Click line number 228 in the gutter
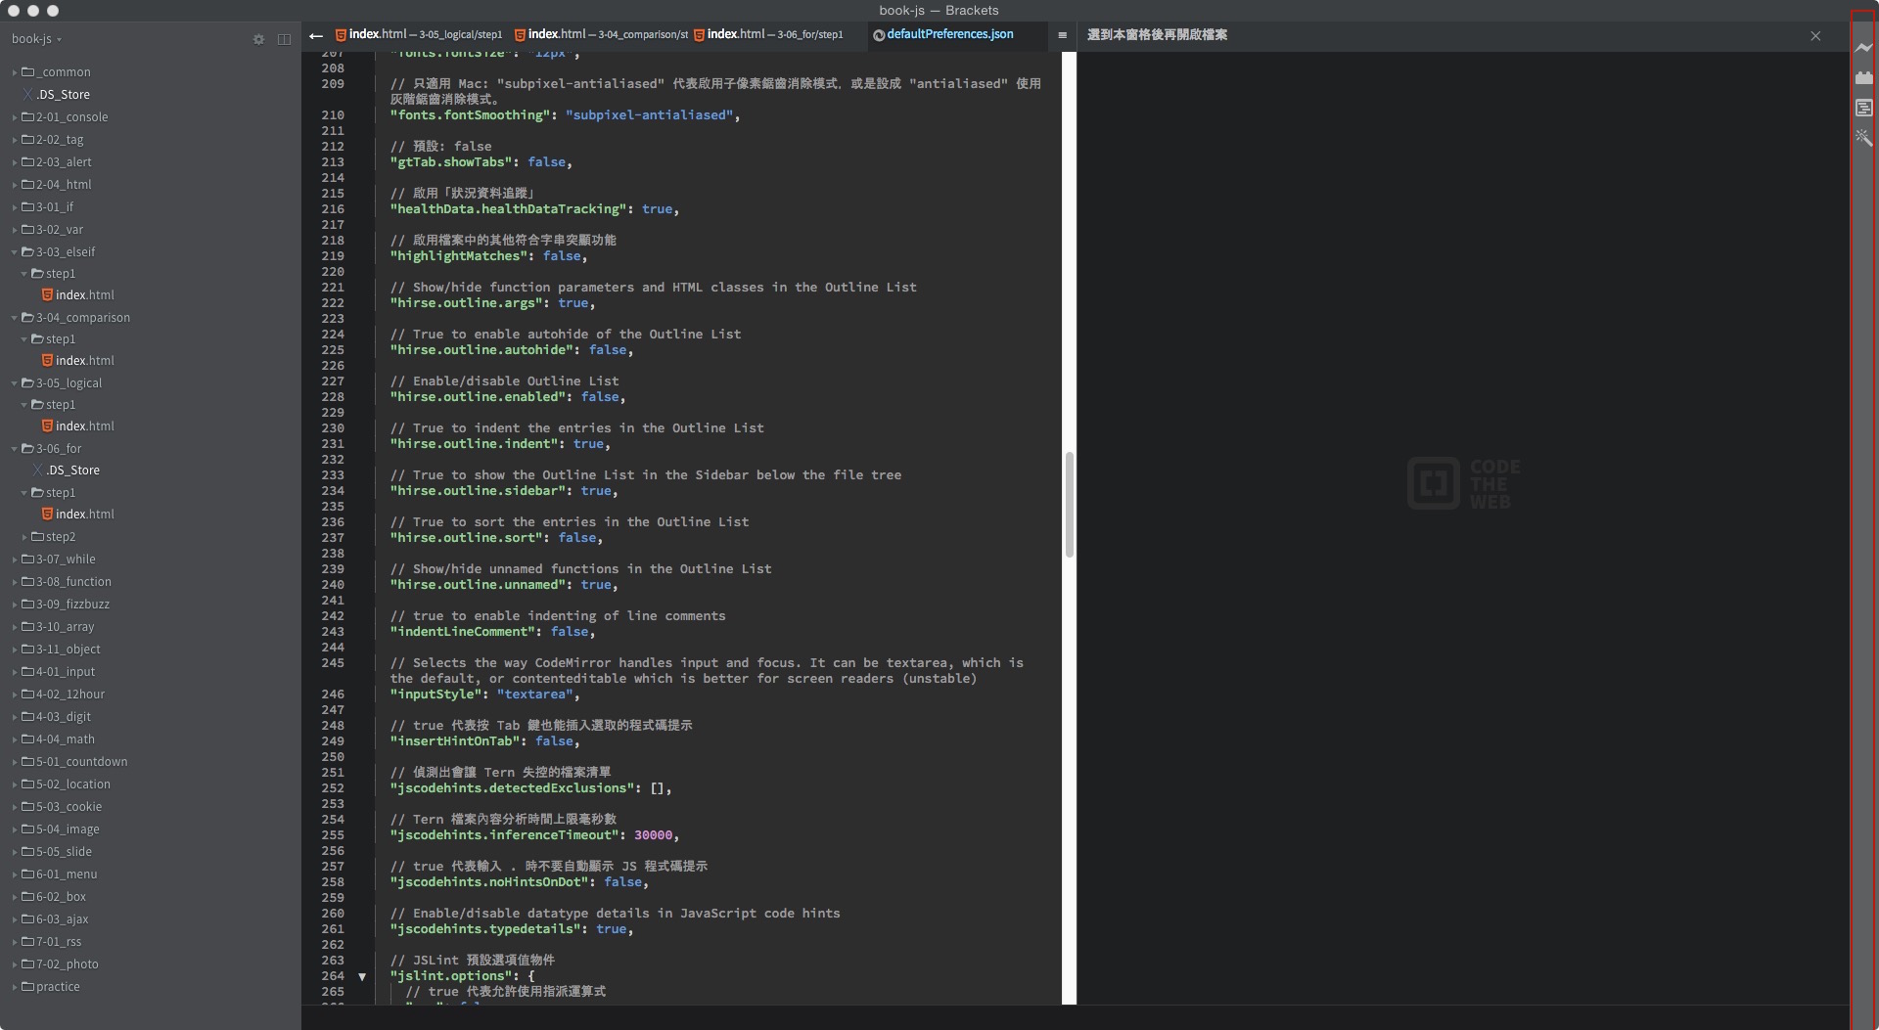 (333, 397)
